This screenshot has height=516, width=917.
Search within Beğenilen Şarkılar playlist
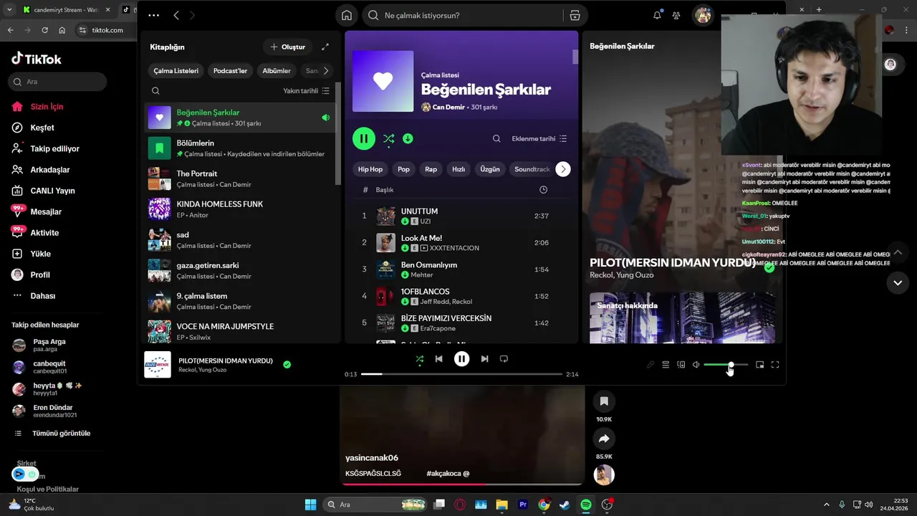(x=496, y=138)
